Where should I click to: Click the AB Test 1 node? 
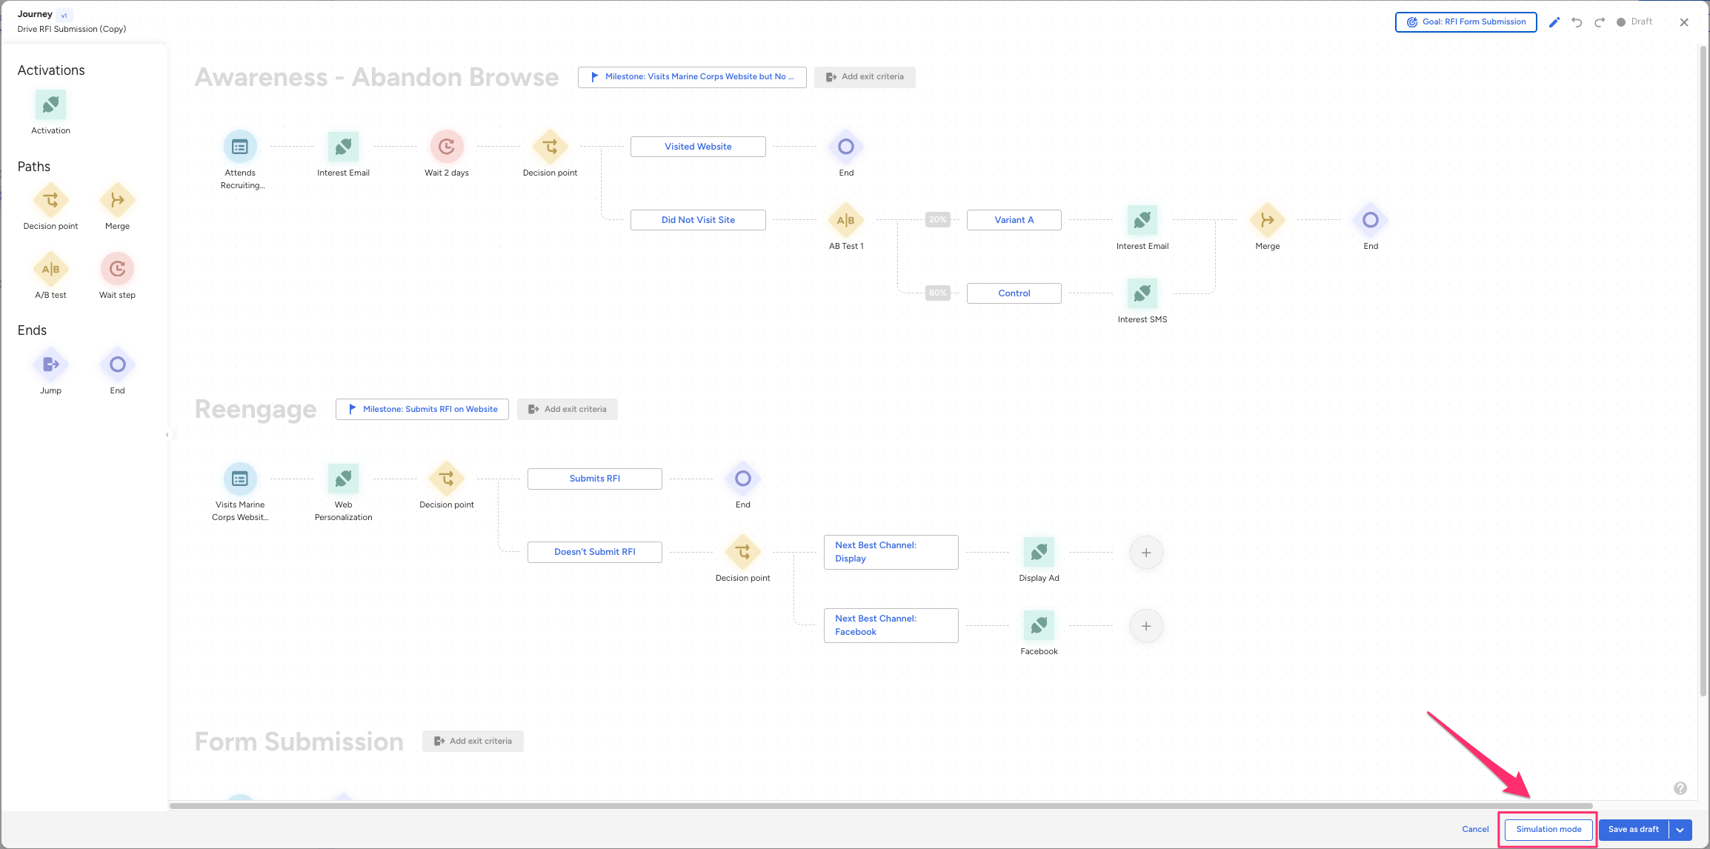(845, 220)
